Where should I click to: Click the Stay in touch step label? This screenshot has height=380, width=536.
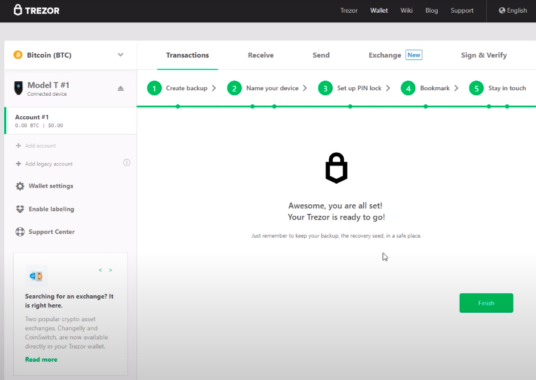(x=507, y=88)
